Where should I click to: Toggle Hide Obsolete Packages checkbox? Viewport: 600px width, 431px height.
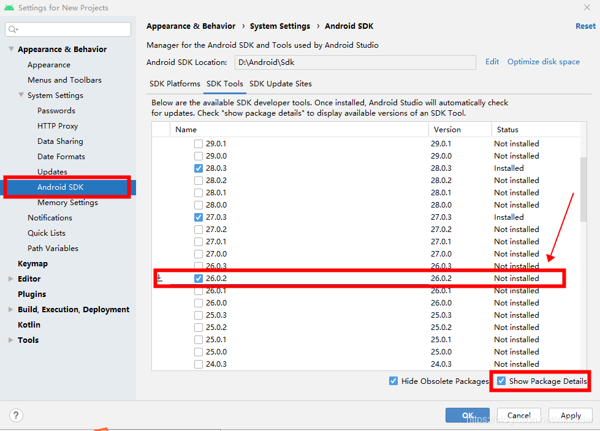pos(393,381)
